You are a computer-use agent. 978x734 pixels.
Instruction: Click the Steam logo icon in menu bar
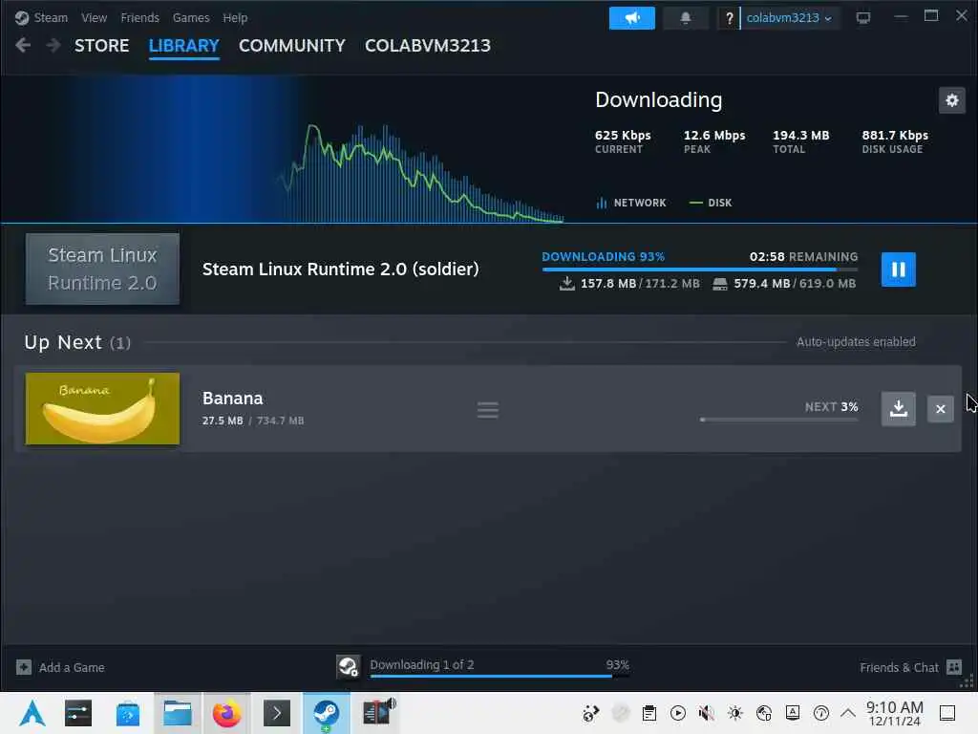pyautogui.click(x=22, y=18)
